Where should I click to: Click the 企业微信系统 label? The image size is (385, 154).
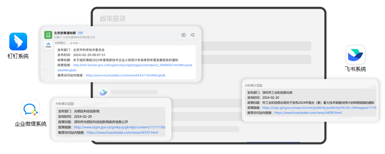30,124
